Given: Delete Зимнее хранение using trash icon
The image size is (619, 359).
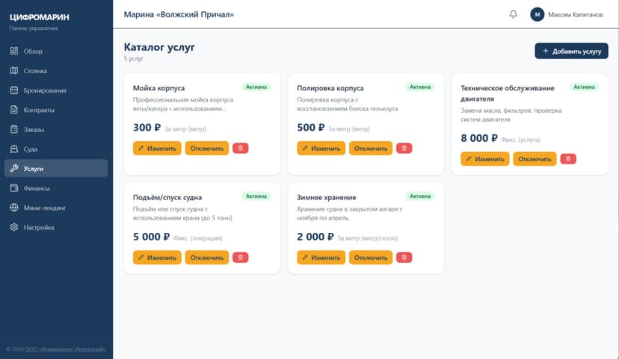Looking at the screenshot, I should (404, 257).
